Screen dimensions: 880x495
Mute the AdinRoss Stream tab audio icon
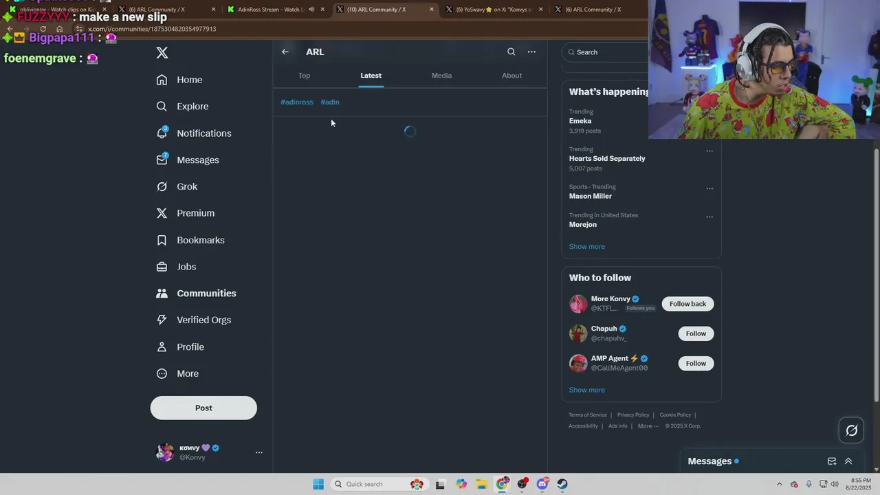(311, 10)
